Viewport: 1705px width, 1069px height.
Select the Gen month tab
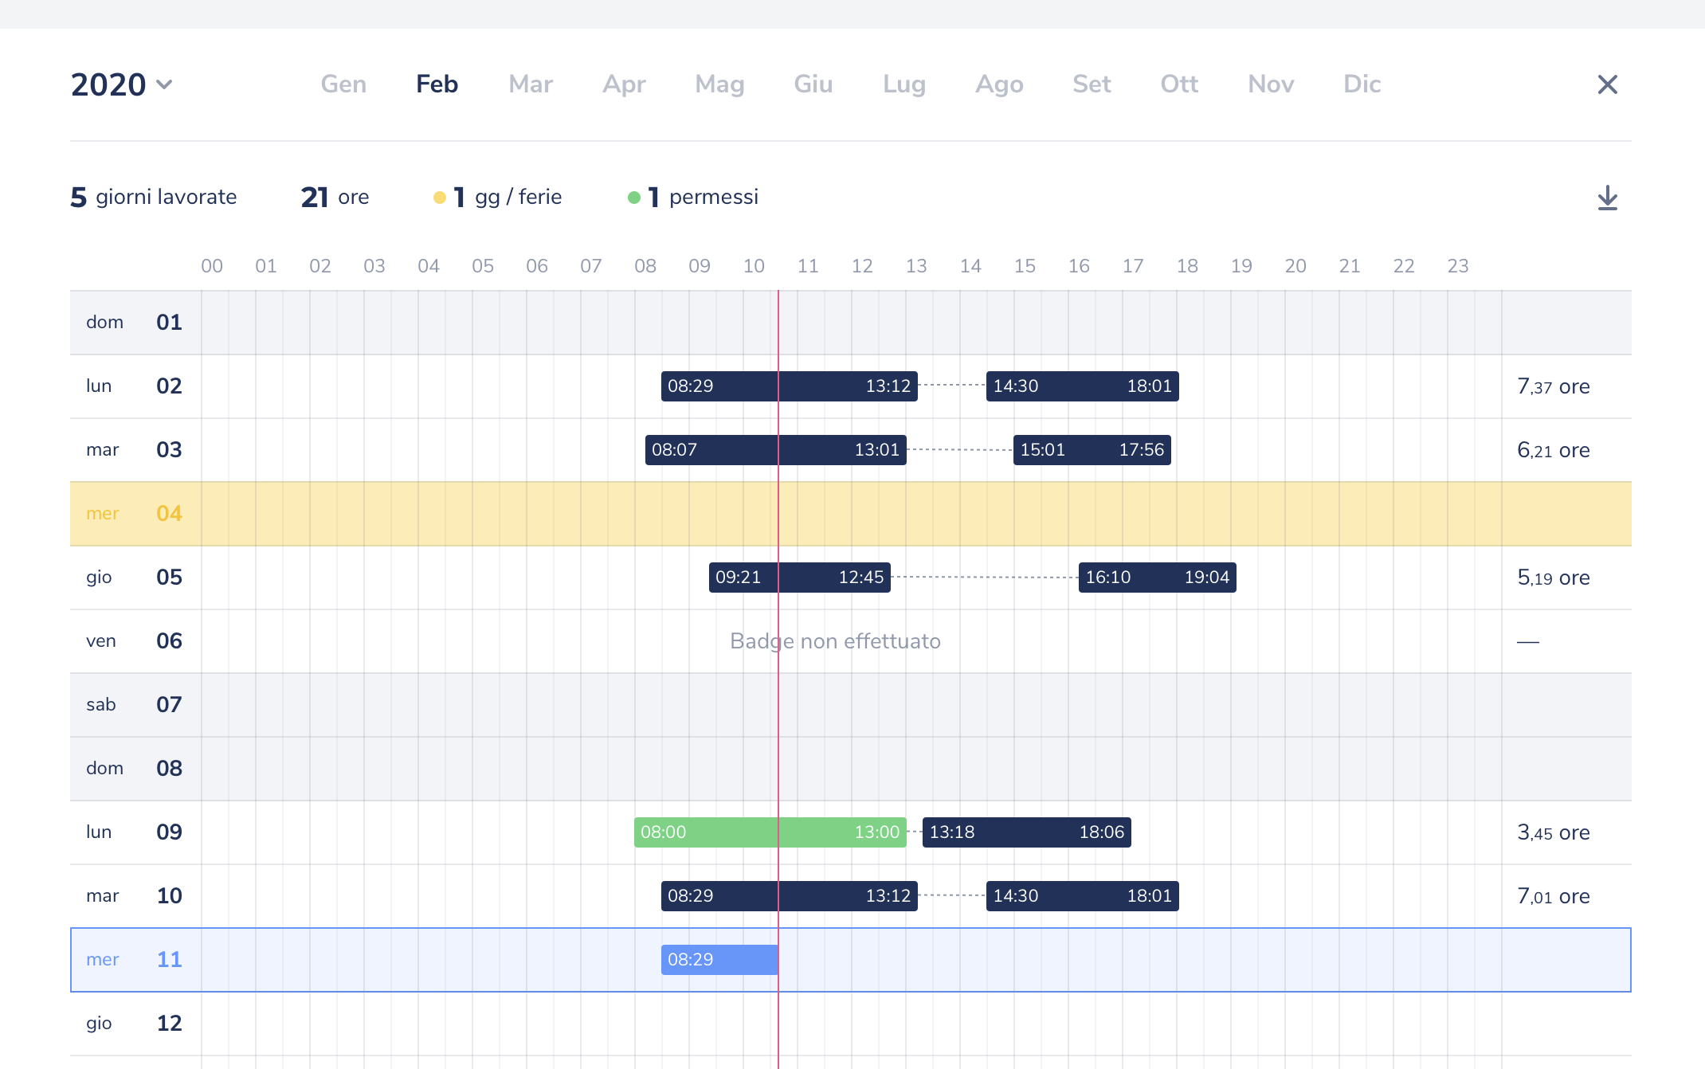[343, 84]
